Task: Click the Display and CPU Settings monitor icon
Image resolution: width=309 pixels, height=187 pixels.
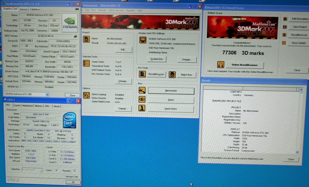Action: tap(143, 40)
